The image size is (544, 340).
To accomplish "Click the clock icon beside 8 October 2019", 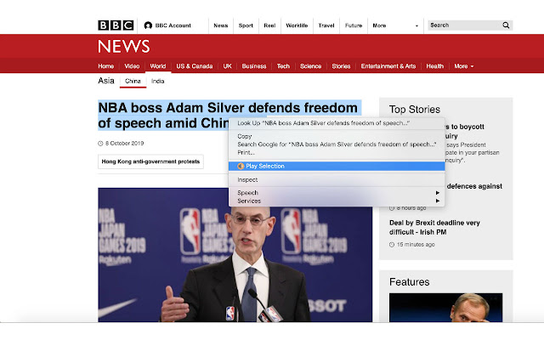I will (x=100, y=144).
